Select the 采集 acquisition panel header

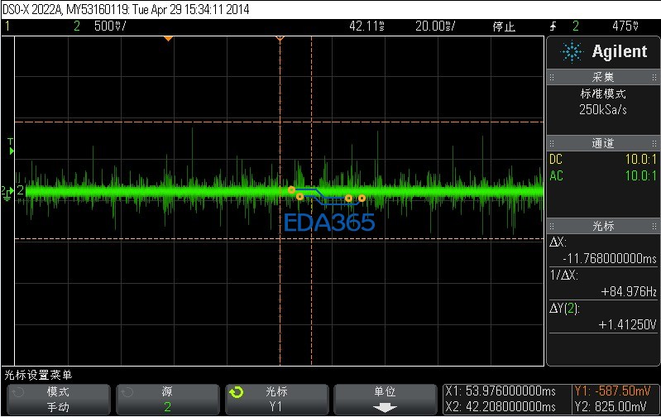tap(603, 77)
